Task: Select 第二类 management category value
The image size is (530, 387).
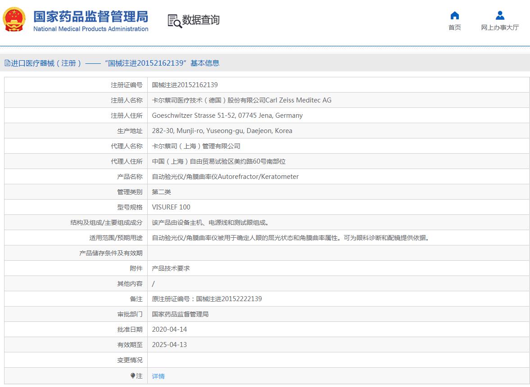Action: point(161,192)
